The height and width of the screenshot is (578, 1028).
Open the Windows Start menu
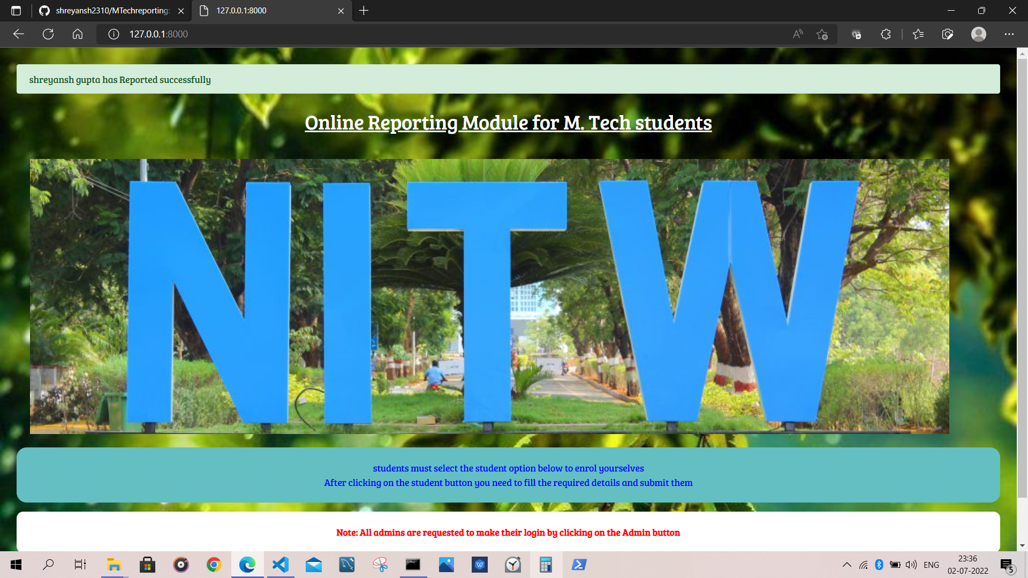click(x=16, y=565)
